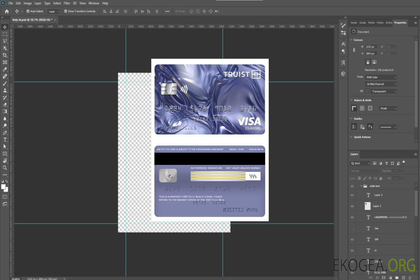This screenshot has height=280, width=420.
Task: Collapse the Canvas section
Action: click(352, 40)
